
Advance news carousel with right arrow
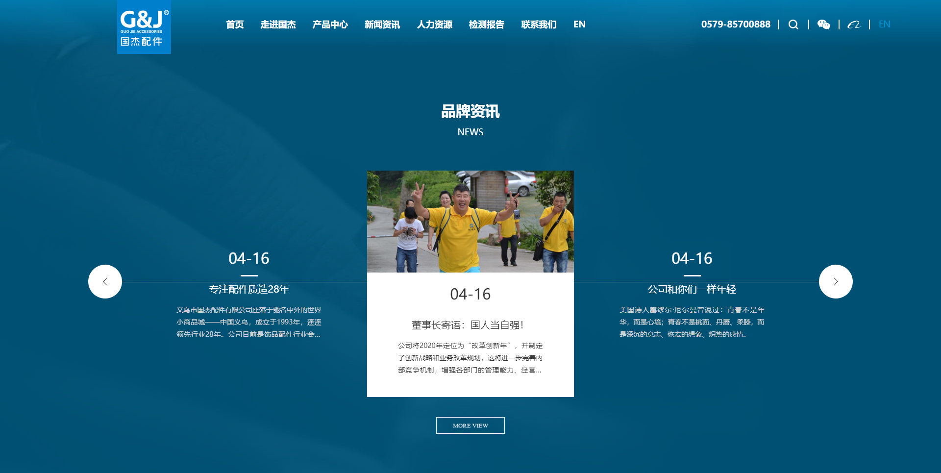[836, 281]
